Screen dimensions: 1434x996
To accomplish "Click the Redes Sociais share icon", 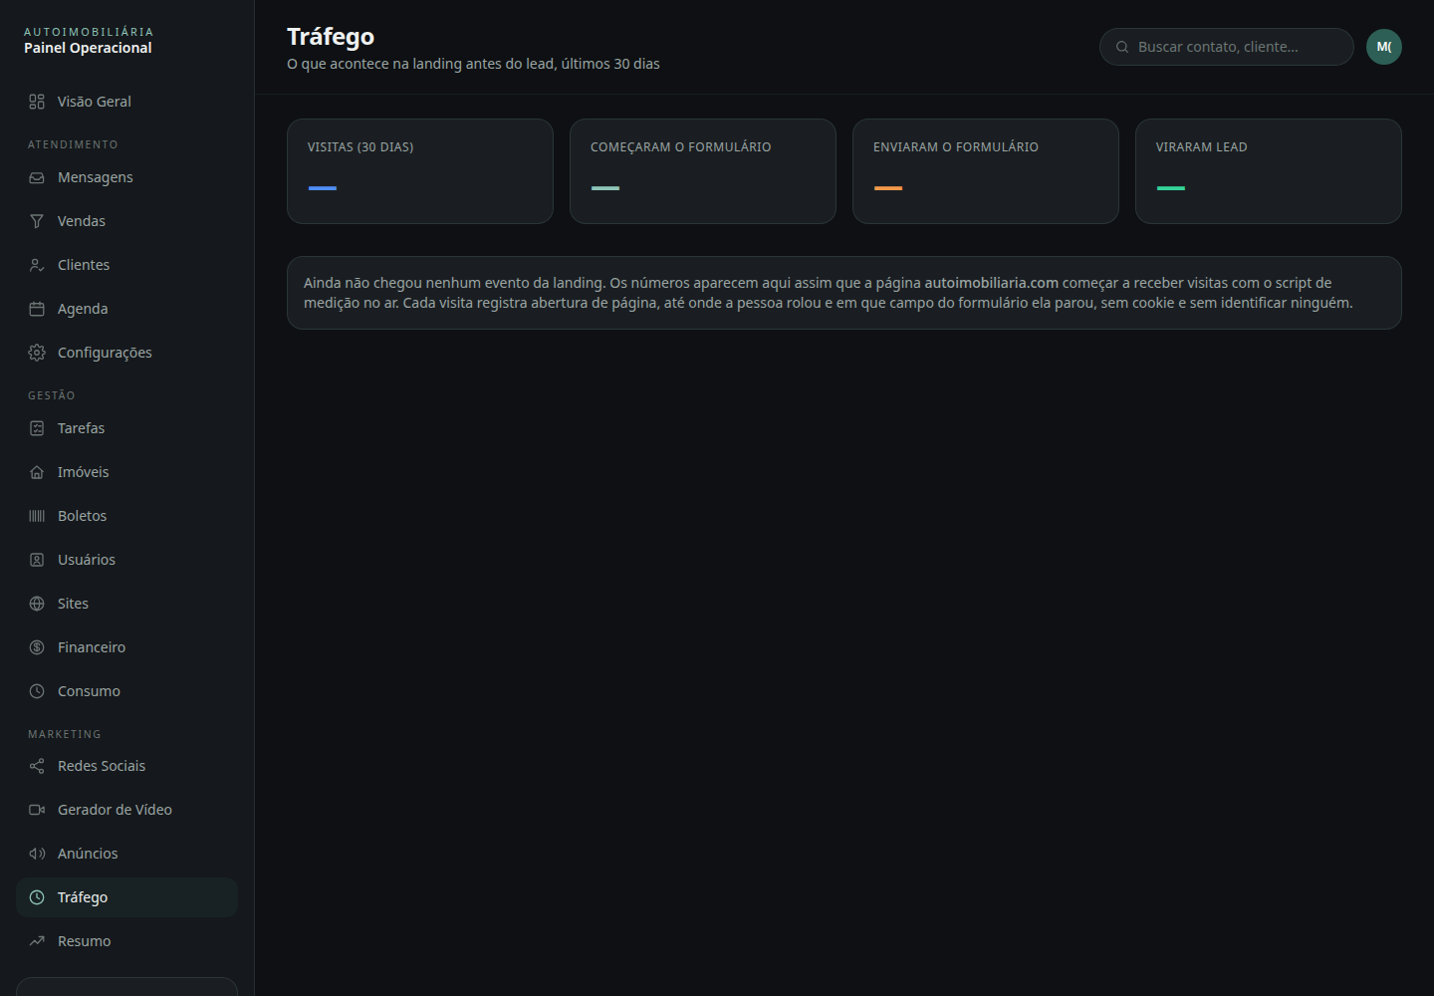I will [x=37, y=766].
